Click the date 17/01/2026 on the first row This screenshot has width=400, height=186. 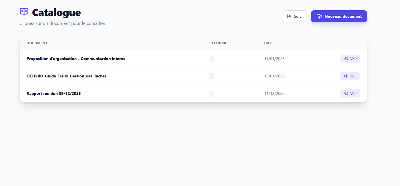pos(274,59)
